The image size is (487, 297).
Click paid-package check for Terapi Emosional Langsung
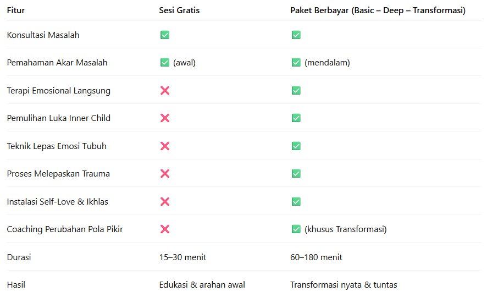tap(296, 90)
